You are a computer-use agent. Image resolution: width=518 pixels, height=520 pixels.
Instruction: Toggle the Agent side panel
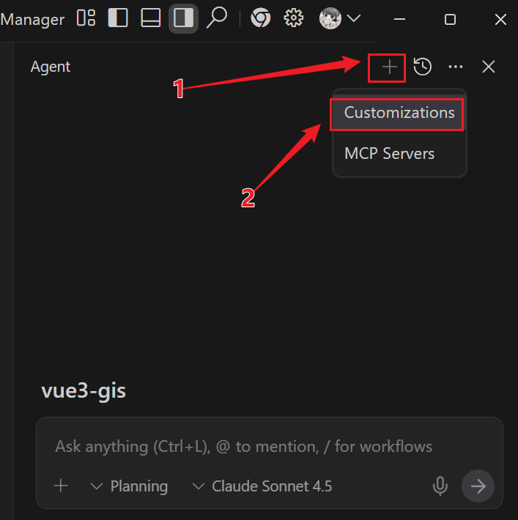[183, 18]
